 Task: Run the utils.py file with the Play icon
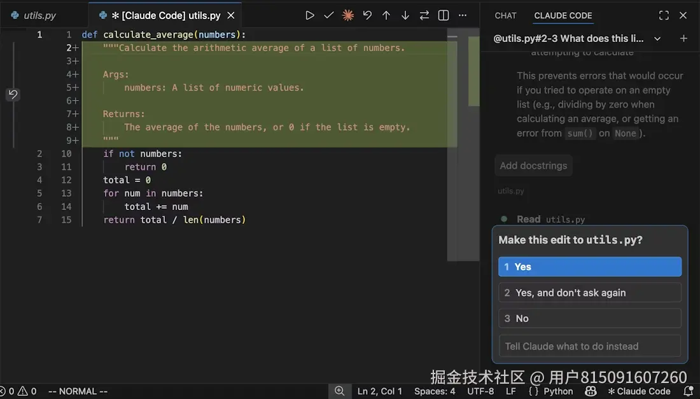310,14
